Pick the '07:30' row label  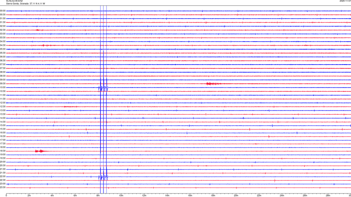coord(3,68)
